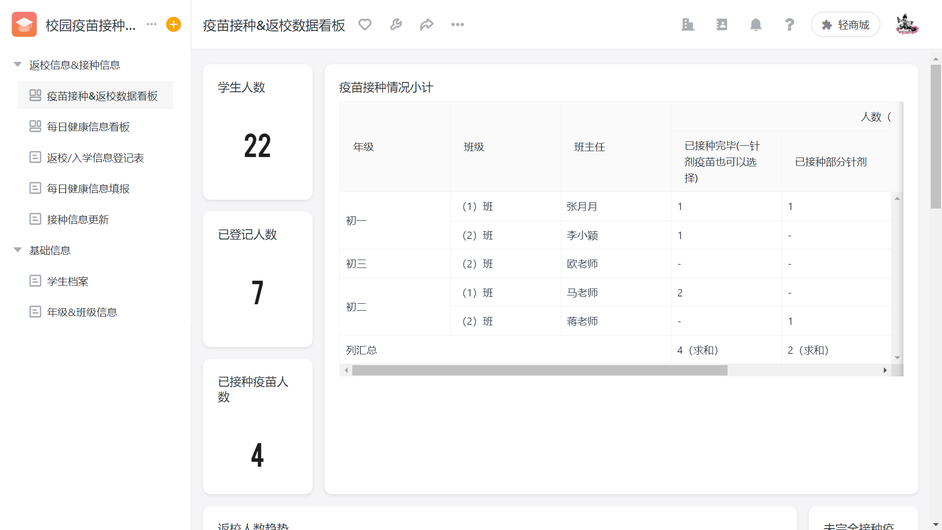
Task: Click the 轻商城 button
Action: pos(845,25)
